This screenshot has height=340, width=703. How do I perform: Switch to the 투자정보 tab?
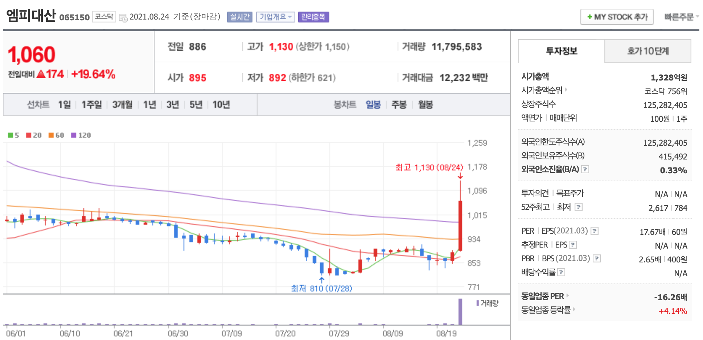[562, 51]
